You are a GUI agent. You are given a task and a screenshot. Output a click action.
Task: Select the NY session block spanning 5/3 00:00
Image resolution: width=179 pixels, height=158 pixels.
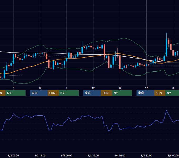[69, 93]
